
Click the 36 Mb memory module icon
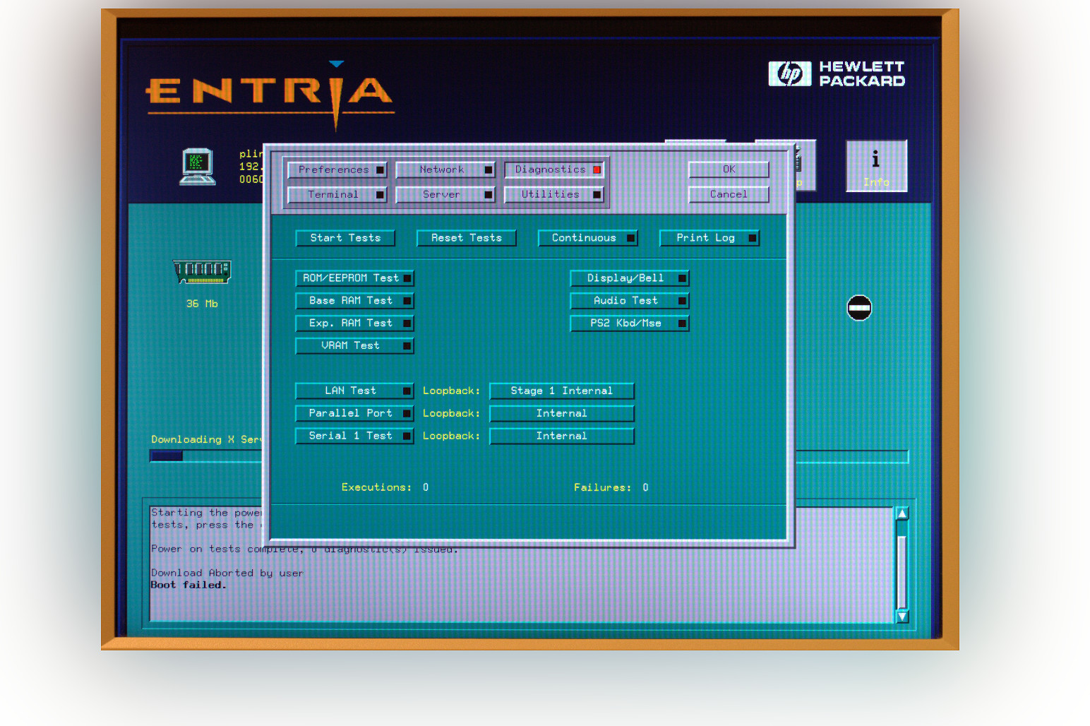point(203,271)
